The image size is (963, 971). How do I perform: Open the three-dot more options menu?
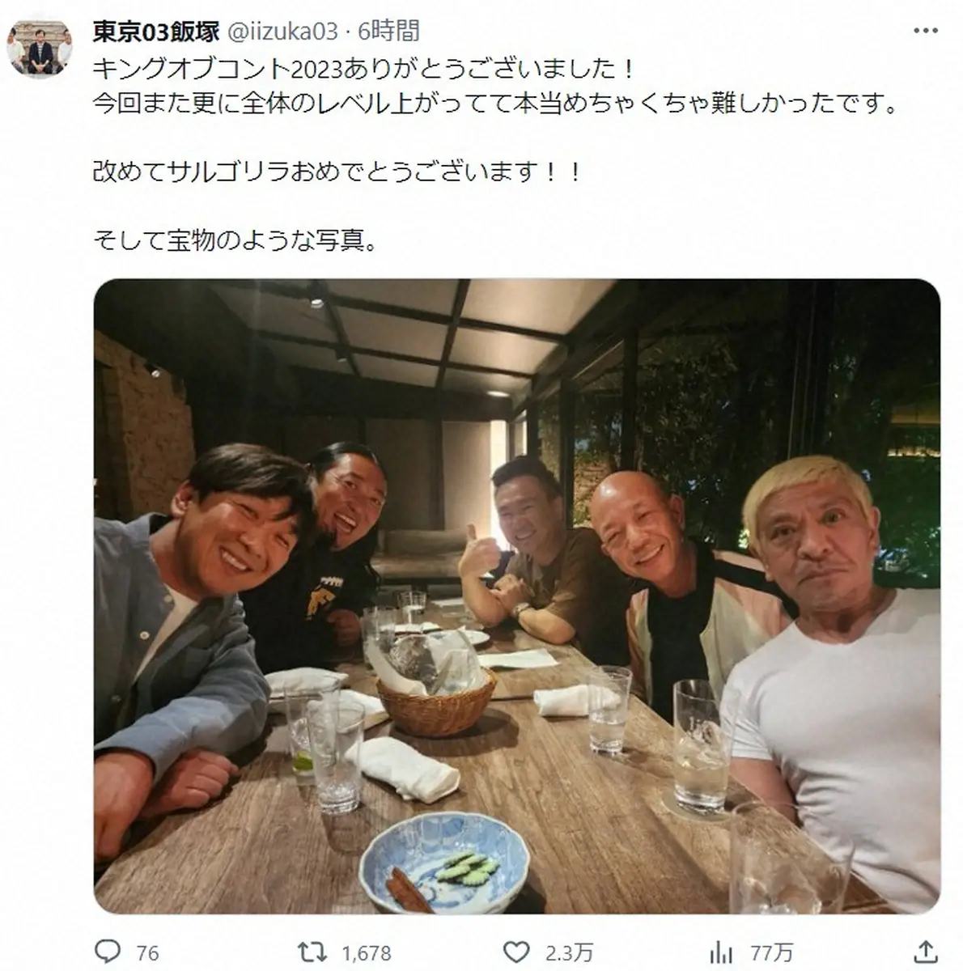[926, 32]
